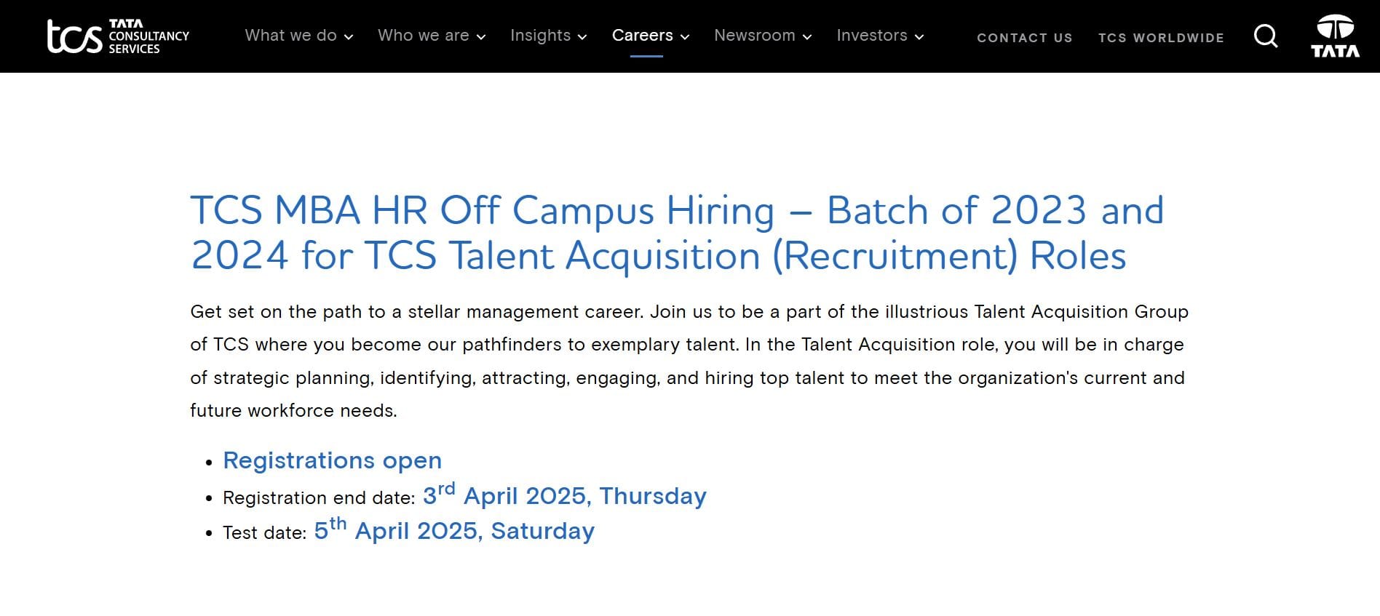
Task: Click the TCS Tata Consultancy Services logo
Action: (118, 36)
